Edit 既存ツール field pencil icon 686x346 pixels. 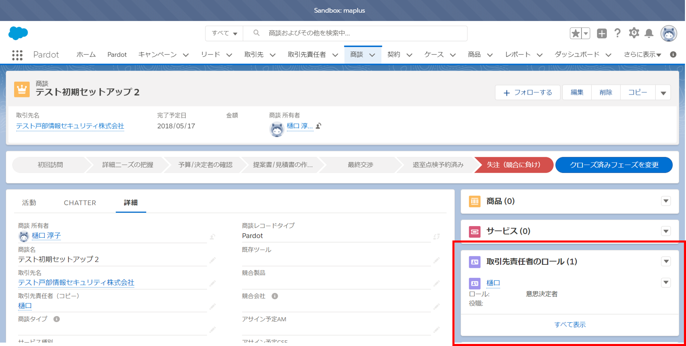(x=436, y=260)
